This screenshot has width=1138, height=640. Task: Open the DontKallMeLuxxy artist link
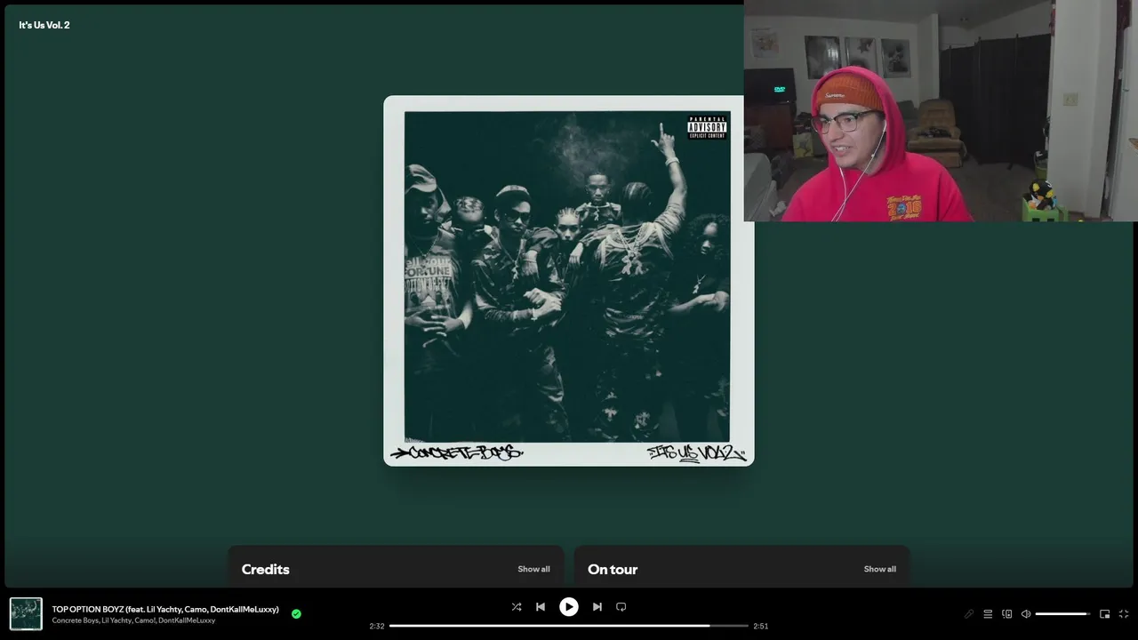point(187,620)
